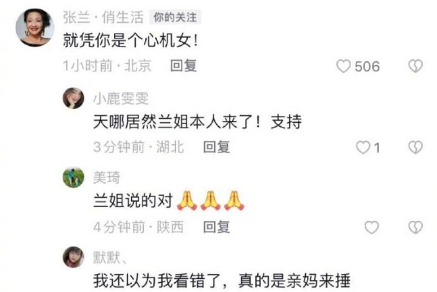Screen dimensions: 437x292
Task: Open 张兰·俏生活 profile avatar
Action: [35, 27]
